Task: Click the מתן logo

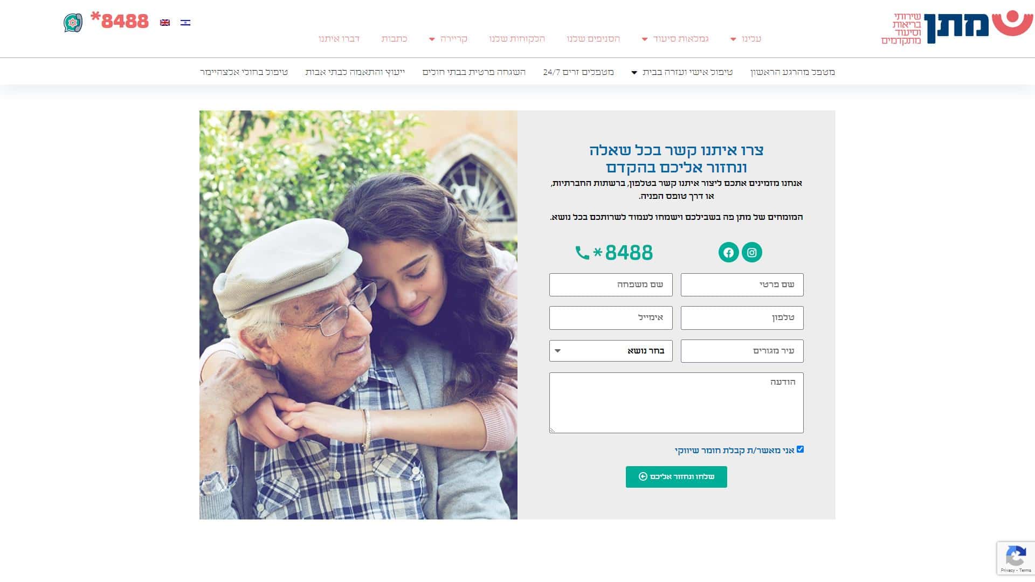Action: [957, 27]
